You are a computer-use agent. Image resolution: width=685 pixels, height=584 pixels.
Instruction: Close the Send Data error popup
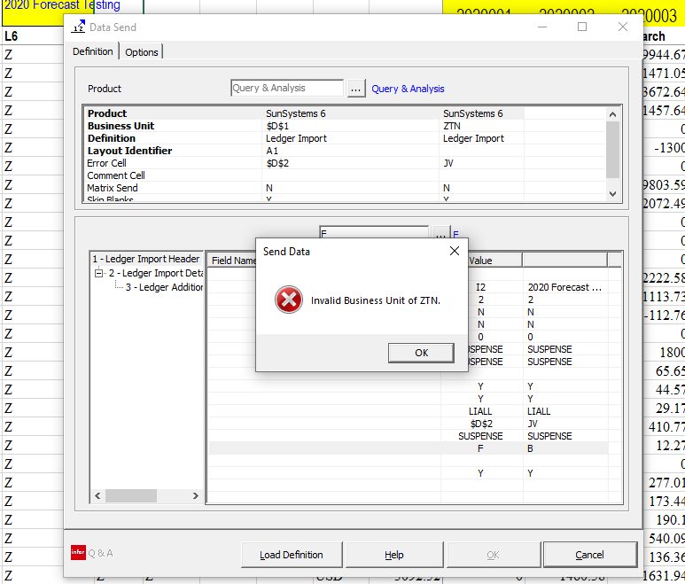click(x=455, y=251)
